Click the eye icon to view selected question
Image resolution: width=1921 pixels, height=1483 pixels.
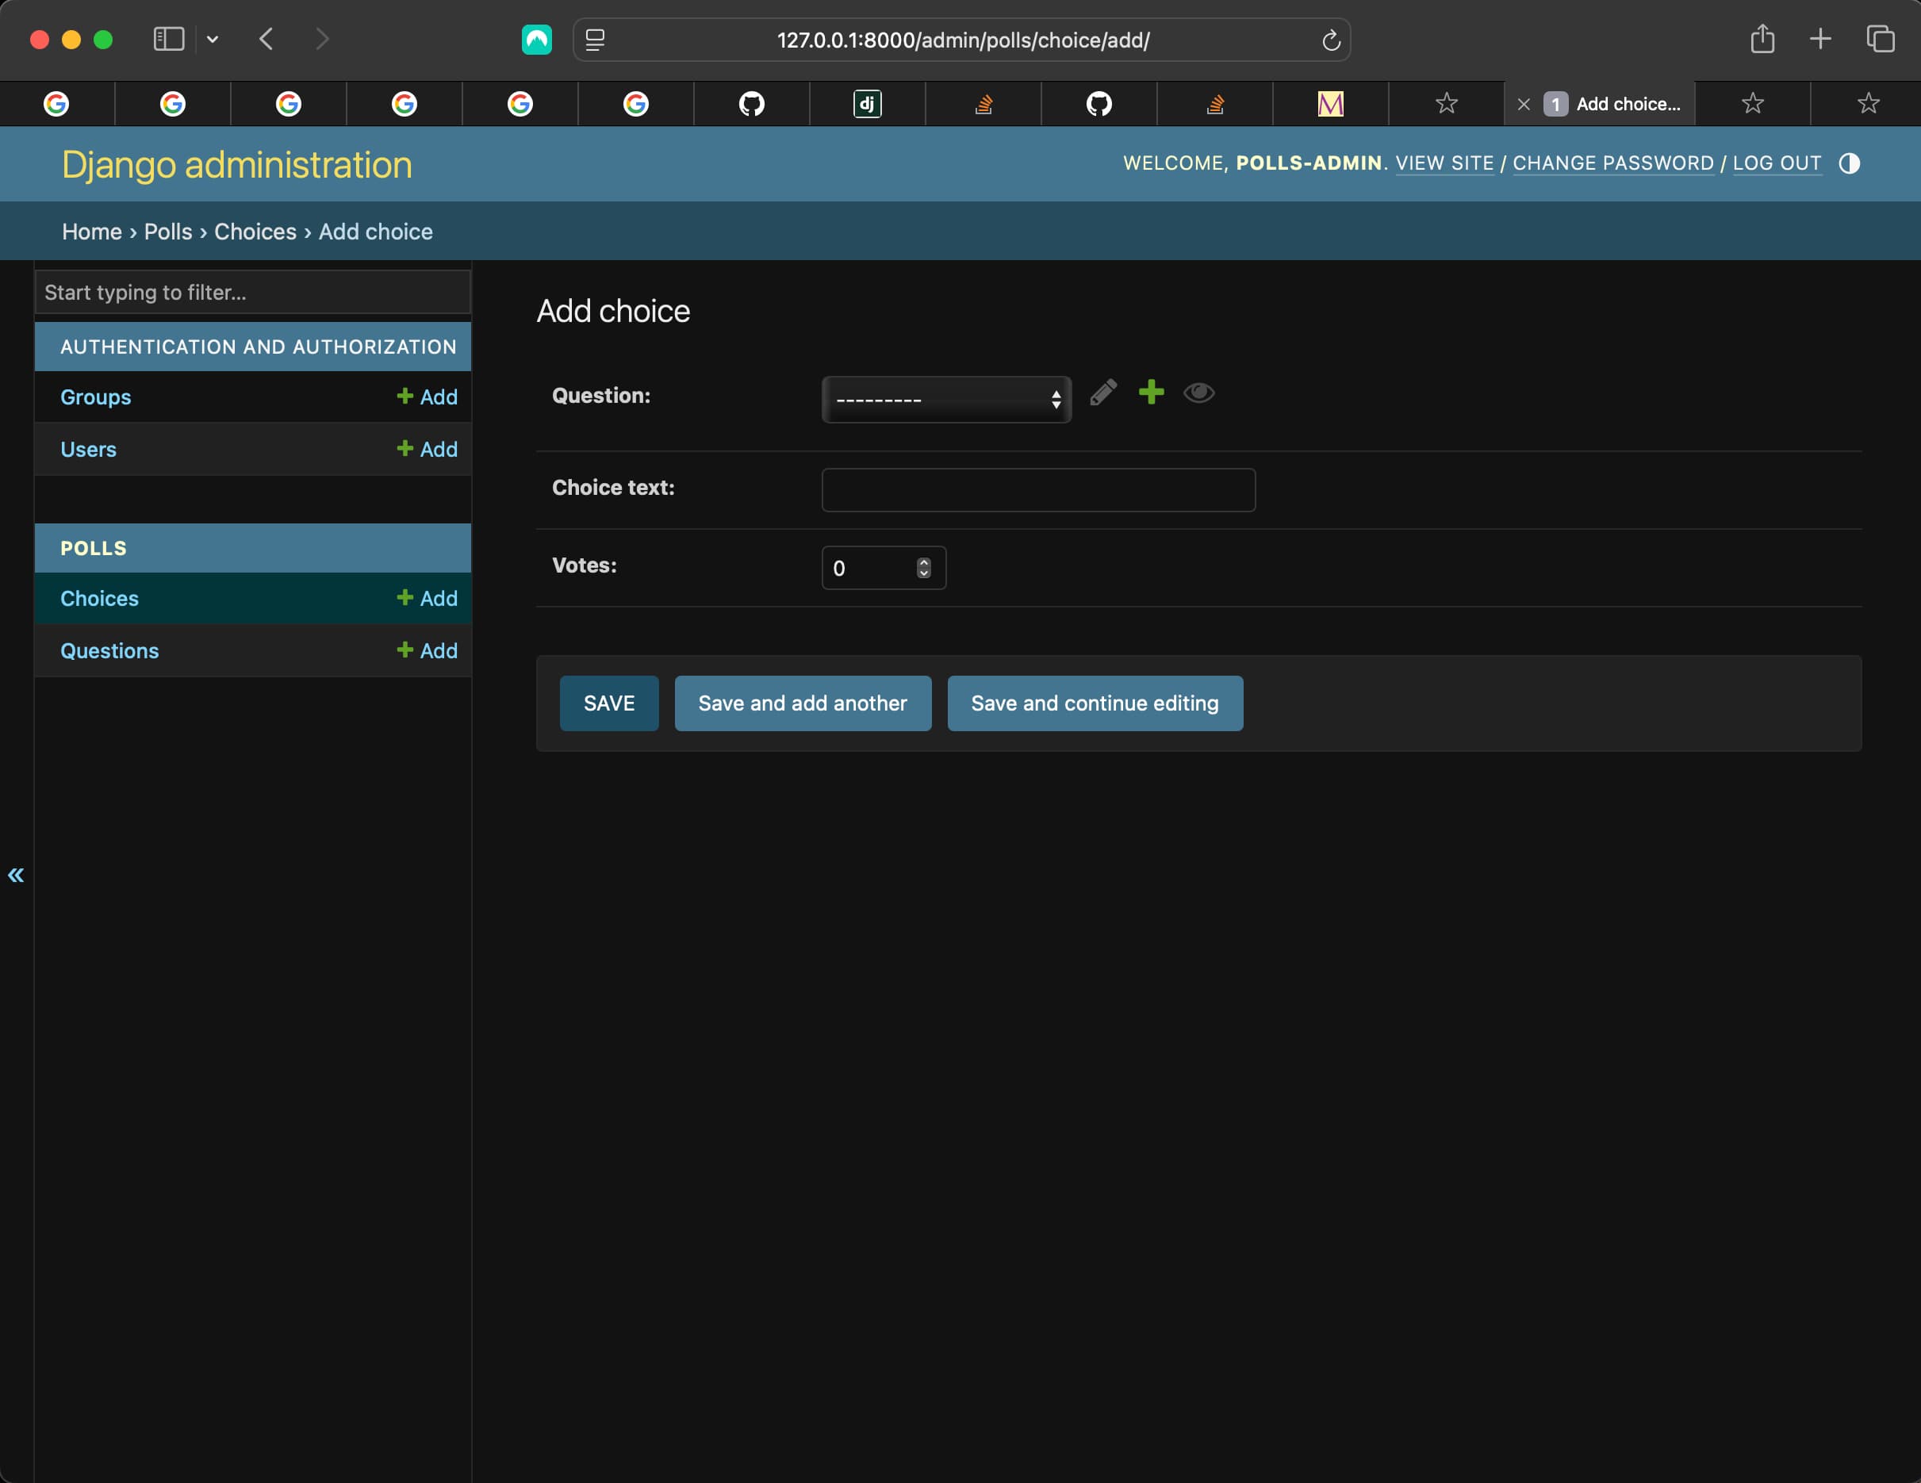1198,393
